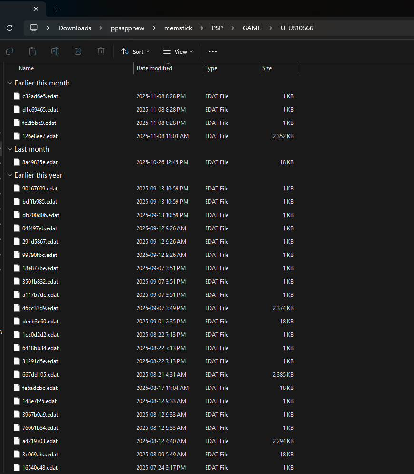Go to ppssppnew in address bar
The width and height of the screenshot is (414, 474).
pyautogui.click(x=128, y=28)
